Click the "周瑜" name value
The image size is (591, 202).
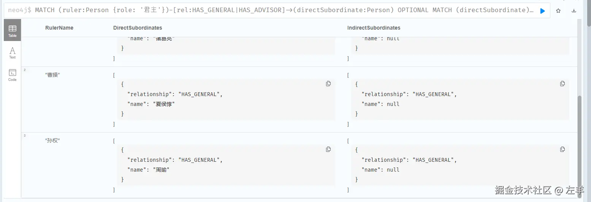coord(161,170)
